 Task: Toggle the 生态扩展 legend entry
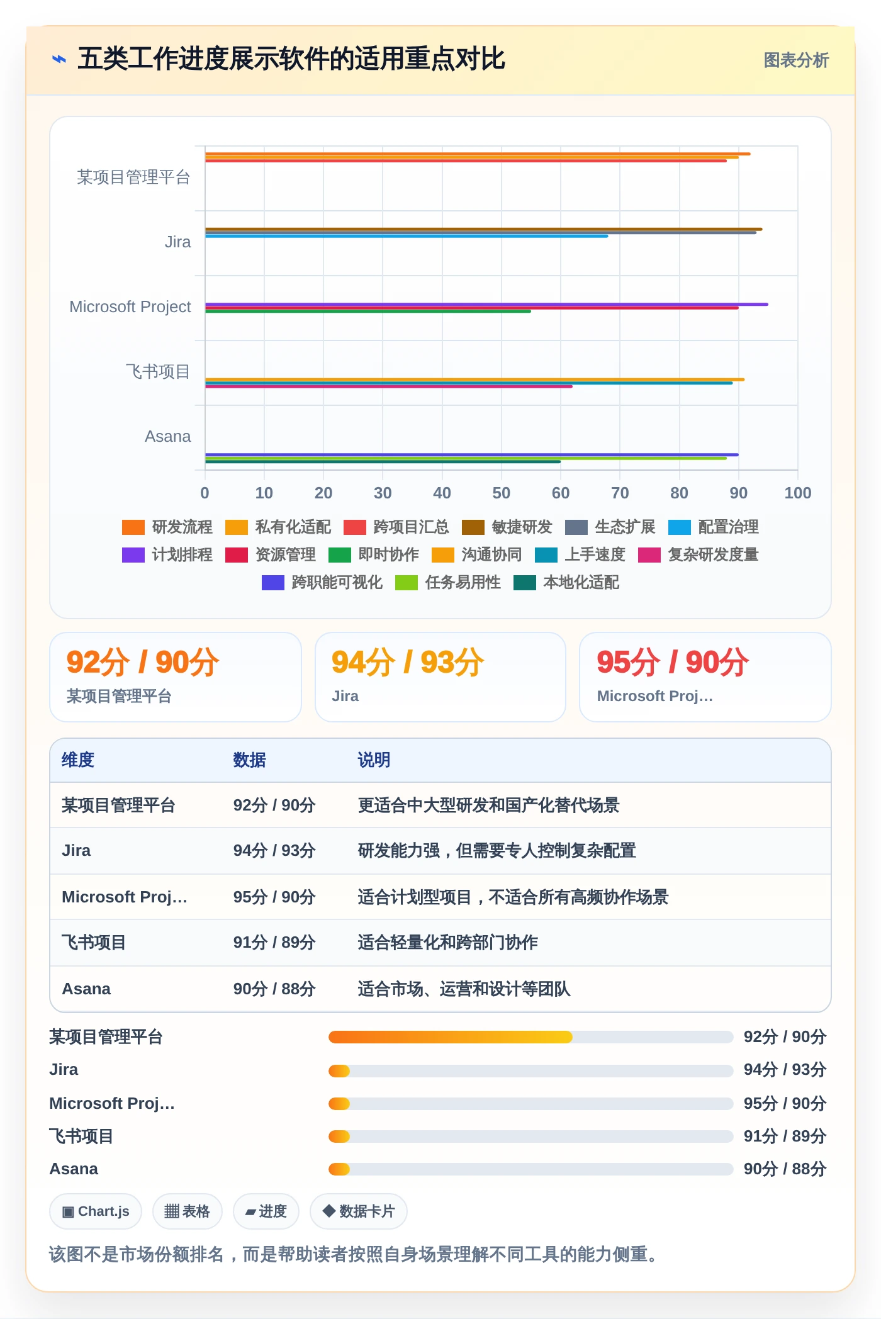(x=610, y=527)
